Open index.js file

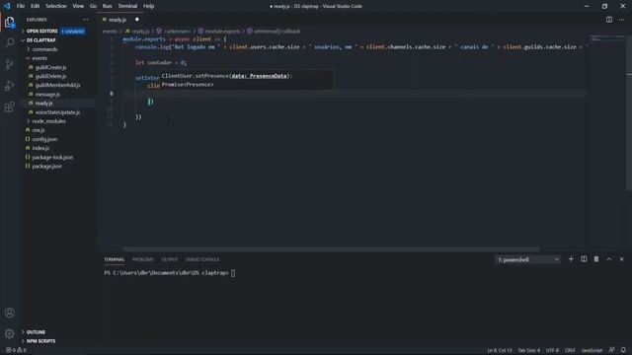click(40, 148)
